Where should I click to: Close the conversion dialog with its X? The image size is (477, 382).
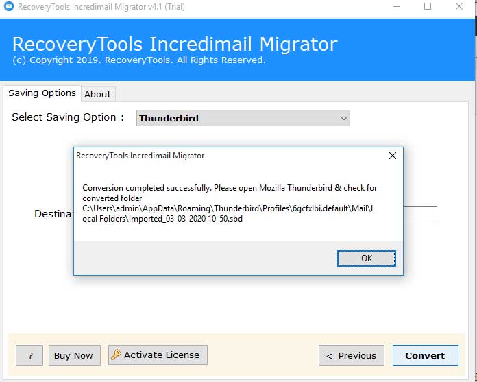[x=393, y=156]
